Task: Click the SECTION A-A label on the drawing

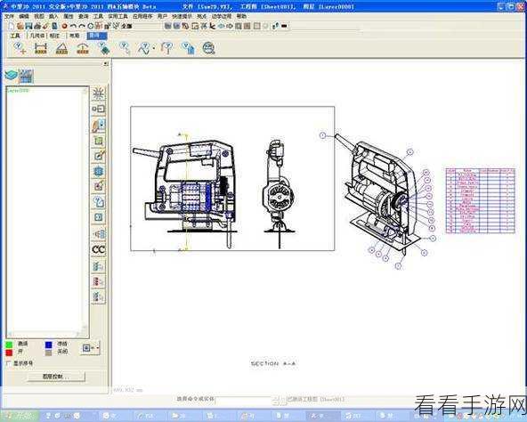Action: pos(273,364)
